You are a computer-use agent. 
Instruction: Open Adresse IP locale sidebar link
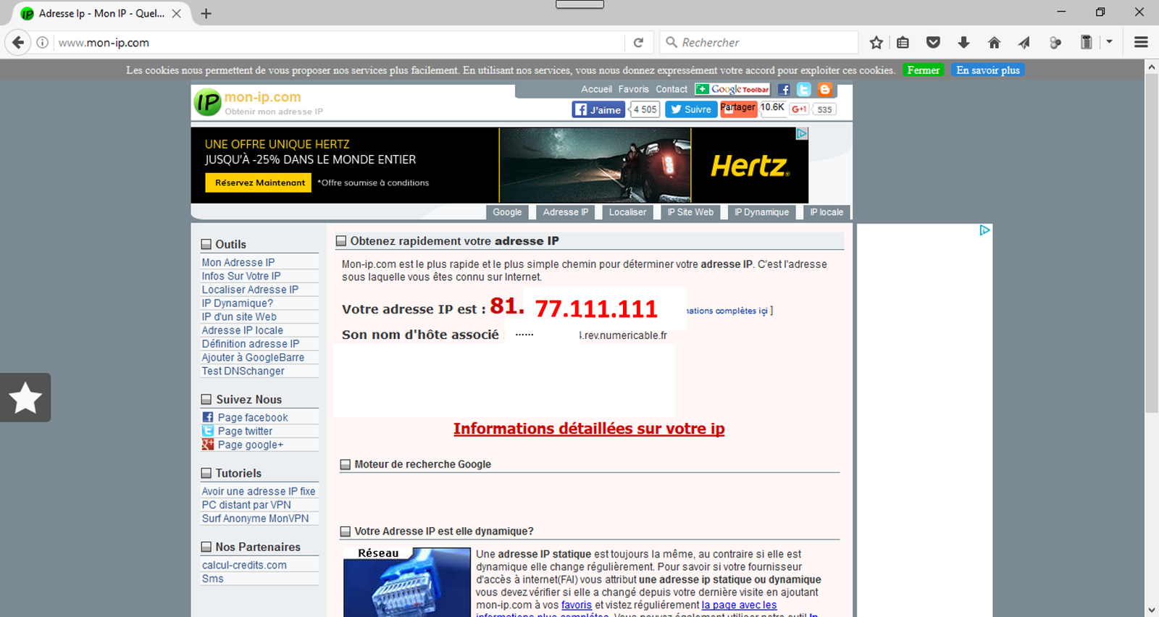243,330
